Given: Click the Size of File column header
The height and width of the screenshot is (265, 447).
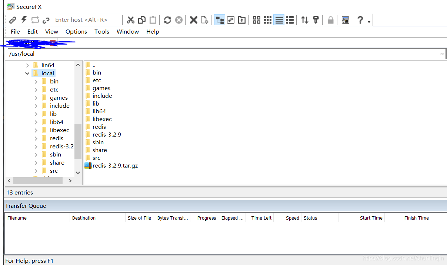Looking at the screenshot, I should pos(139,218).
